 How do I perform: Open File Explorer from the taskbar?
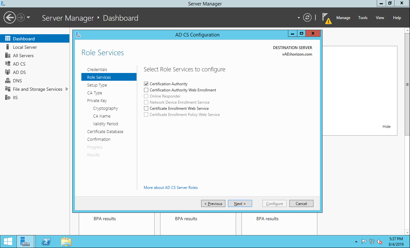66,242
